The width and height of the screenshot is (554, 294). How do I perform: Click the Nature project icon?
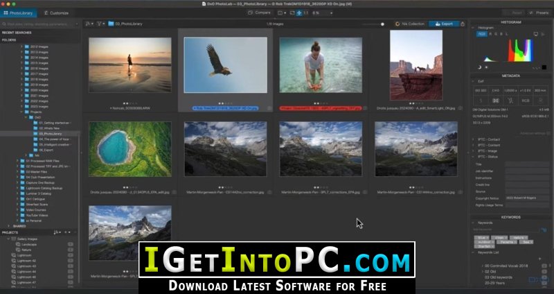pyautogui.click(x=19, y=250)
